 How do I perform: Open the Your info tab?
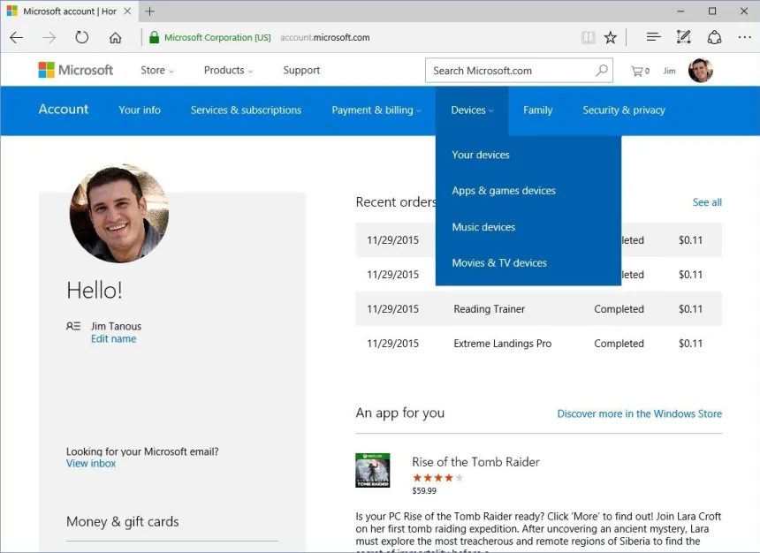[140, 110]
